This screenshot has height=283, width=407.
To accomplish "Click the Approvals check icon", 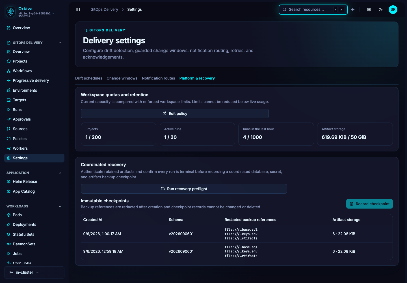I will coord(9,119).
